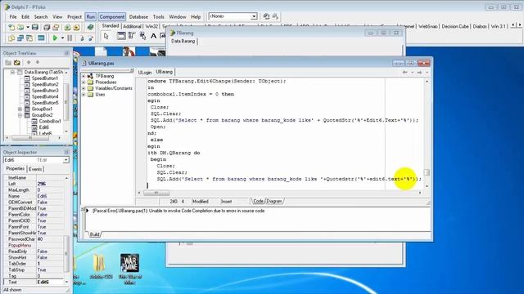Click the New Form toolbar icon
This screenshot has width=524, height=294.
point(41,38)
